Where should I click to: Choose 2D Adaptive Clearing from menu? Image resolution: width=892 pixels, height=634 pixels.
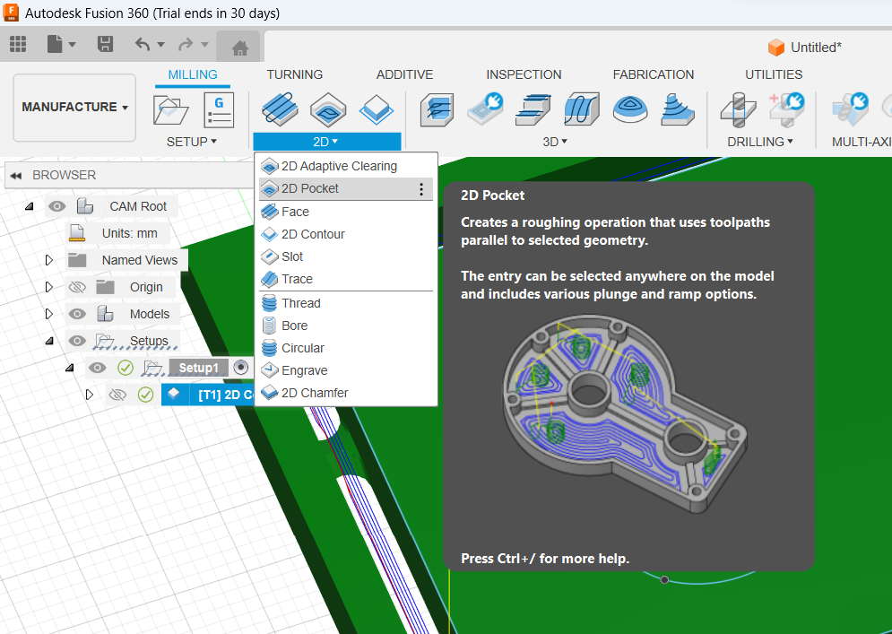(x=346, y=166)
